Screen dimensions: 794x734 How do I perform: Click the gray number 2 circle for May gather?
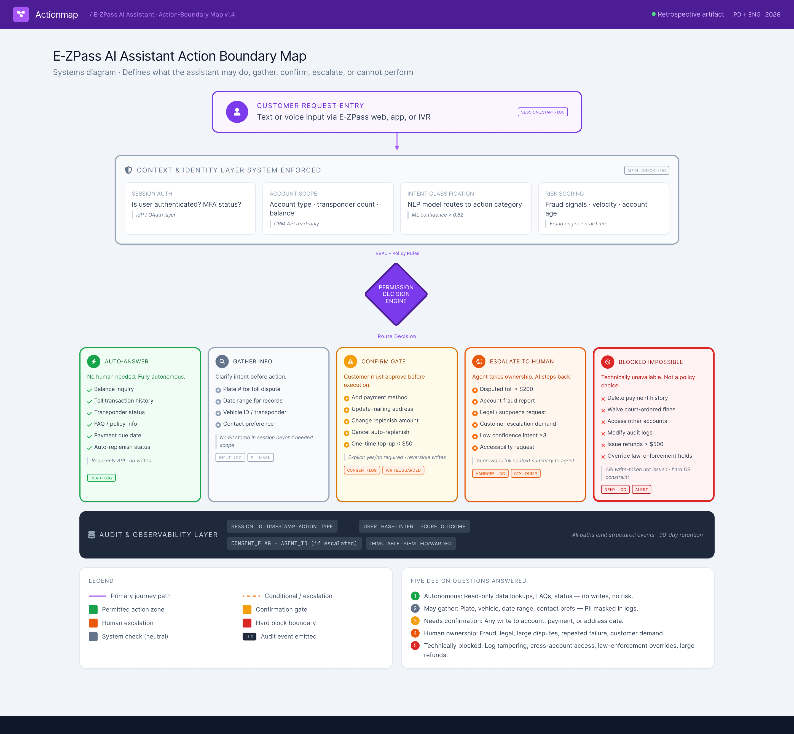[415, 608]
